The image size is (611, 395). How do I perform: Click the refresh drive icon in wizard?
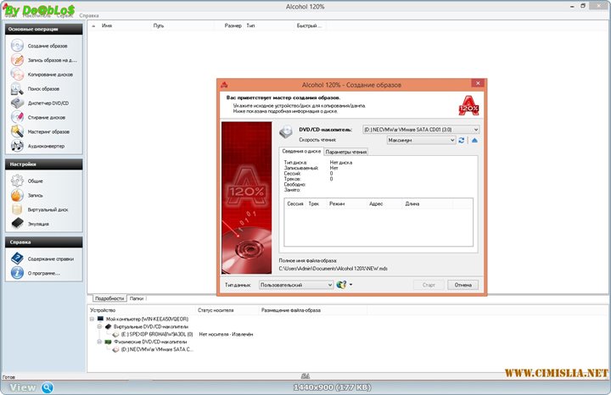pos(462,140)
